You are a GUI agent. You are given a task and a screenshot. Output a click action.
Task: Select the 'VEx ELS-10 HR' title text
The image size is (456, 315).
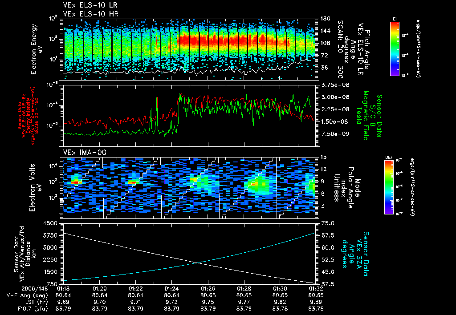click(90, 14)
